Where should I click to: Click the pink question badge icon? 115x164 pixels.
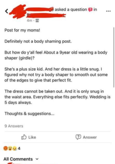point(90,10)
